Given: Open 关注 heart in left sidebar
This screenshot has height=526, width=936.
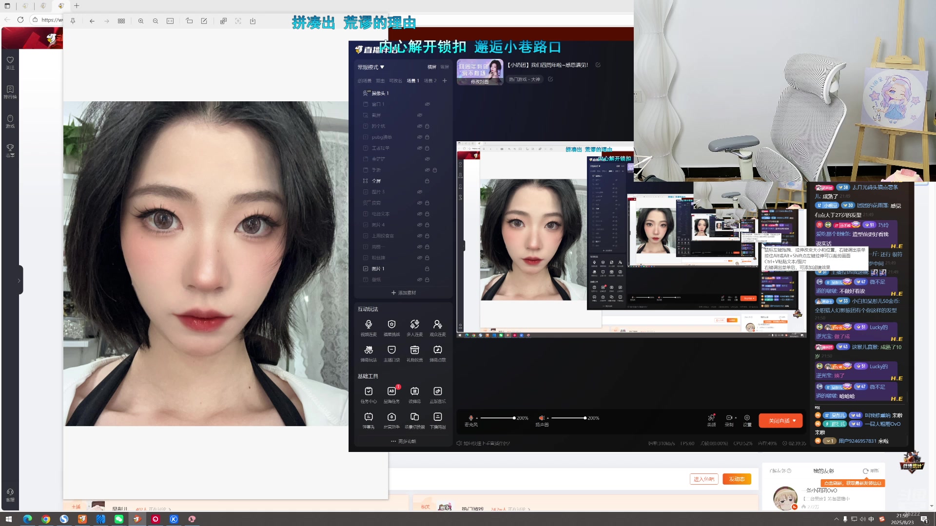Looking at the screenshot, I should (10, 63).
